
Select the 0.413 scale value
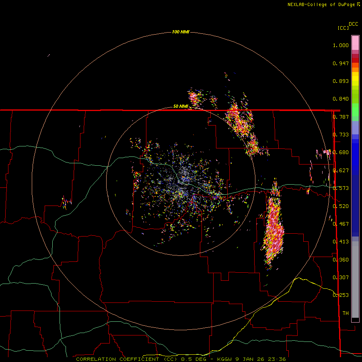(x=341, y=242)
